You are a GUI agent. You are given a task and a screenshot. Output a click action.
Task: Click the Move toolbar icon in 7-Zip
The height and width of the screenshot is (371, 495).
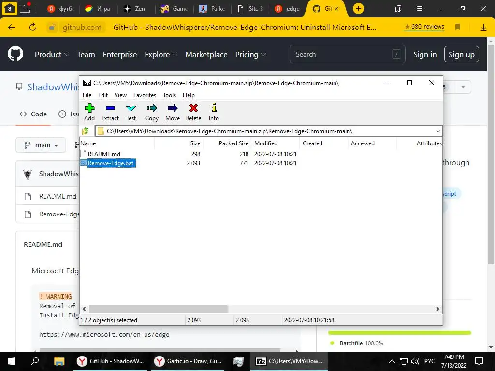click(173, 112)
